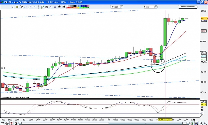The width and height of the screenshot is (208, 125).
Task: Select the short line drawing tool
Action: tap(26, 7)
